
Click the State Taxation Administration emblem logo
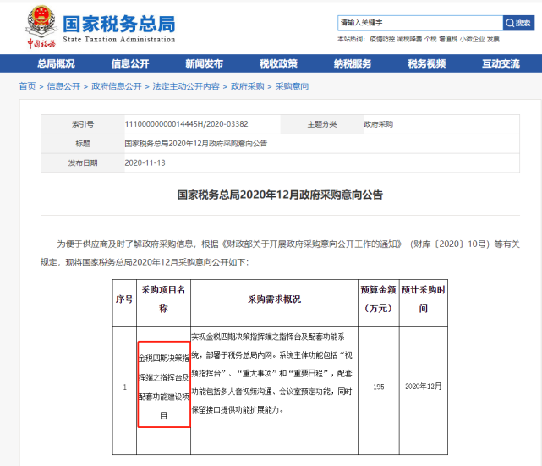[x=41, y=26]
